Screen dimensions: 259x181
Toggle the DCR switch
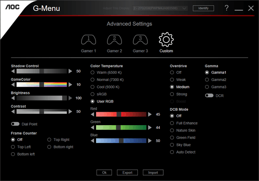point(209,96)
